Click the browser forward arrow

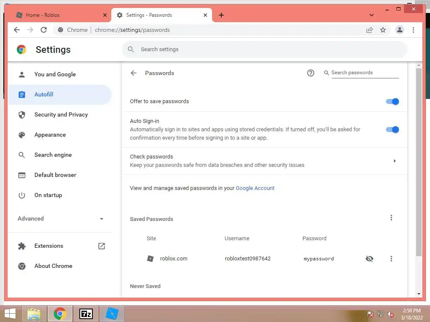30,30
